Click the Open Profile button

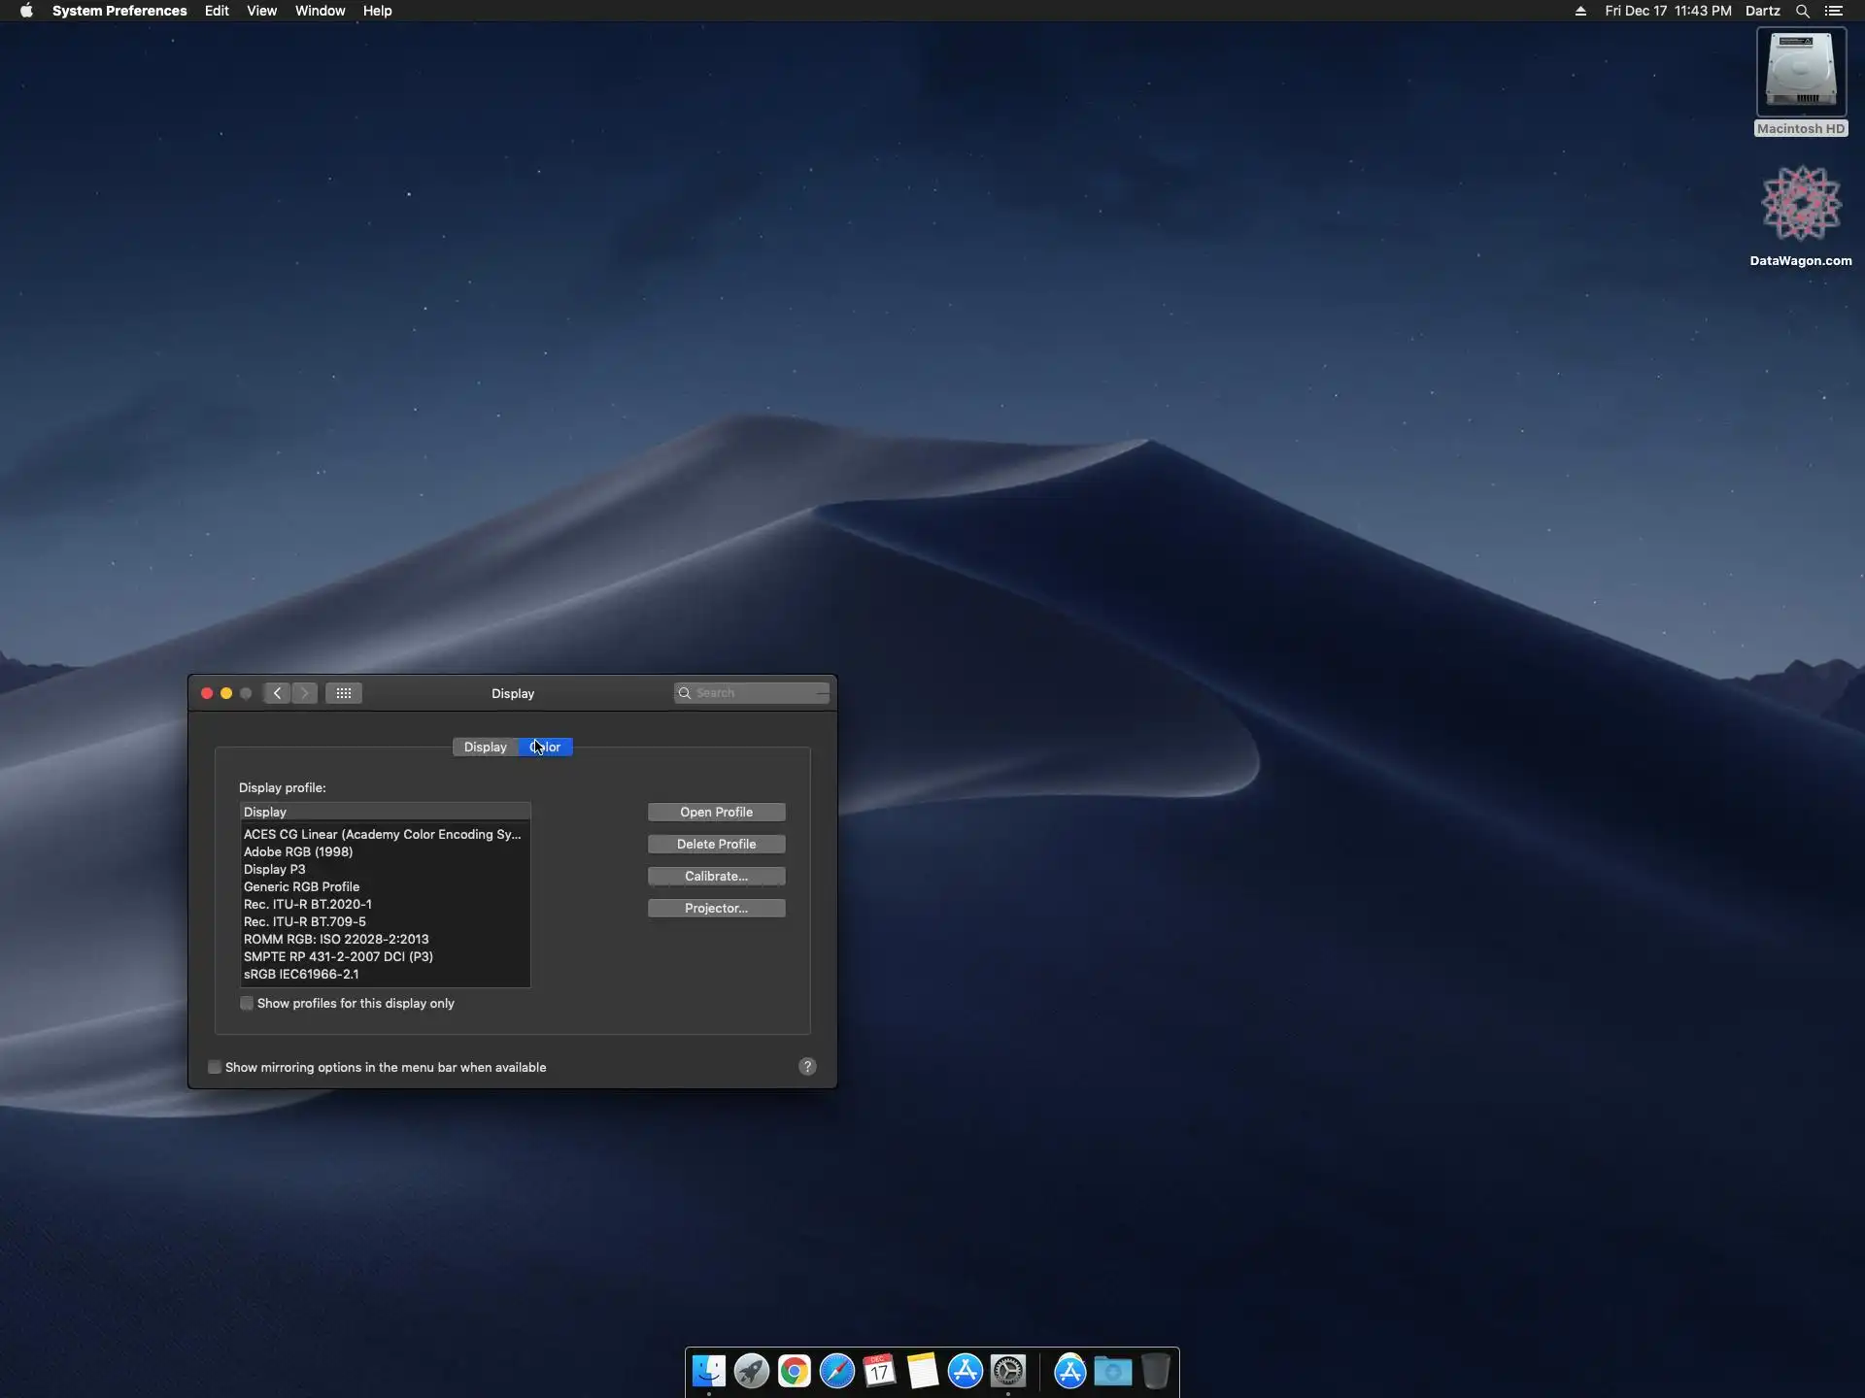[x=716, y=813]
